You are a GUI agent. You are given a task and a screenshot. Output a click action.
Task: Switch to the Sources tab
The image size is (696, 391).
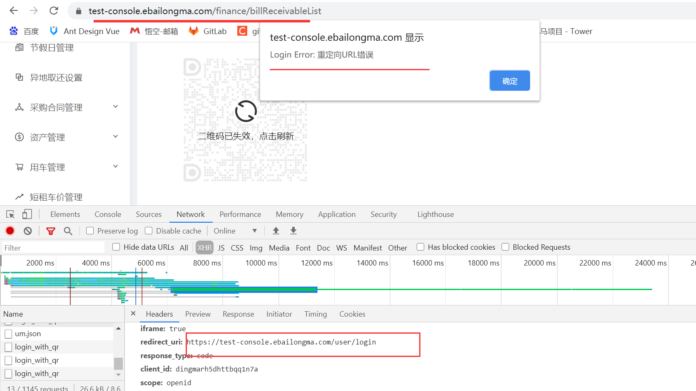pyautogui.click(x=149, y=214)
